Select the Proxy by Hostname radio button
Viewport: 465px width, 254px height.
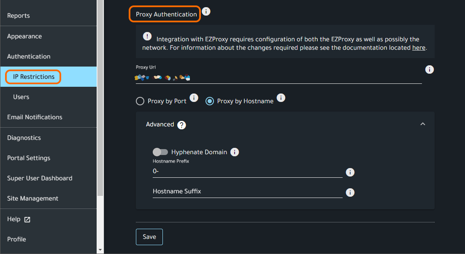(x=209, y=101)
